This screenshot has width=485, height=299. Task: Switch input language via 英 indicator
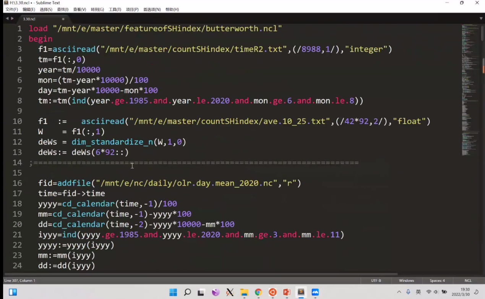point(418,292)
